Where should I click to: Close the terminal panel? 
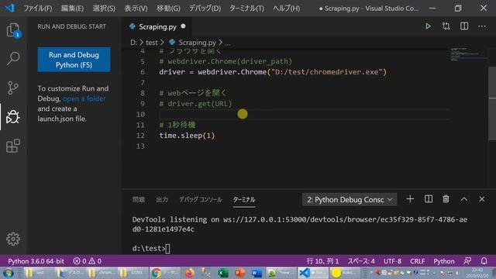coord(482,199)
